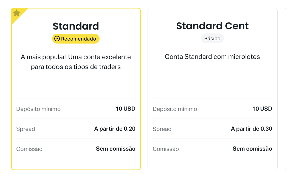This screenshot has width=288, height=178.
Task: Click 10 USD value in Standard Cent card
Action: (x=262, y=109)
